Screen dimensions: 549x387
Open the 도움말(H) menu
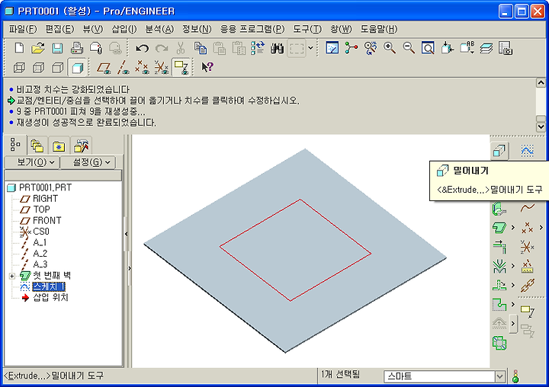pos(379,29)
